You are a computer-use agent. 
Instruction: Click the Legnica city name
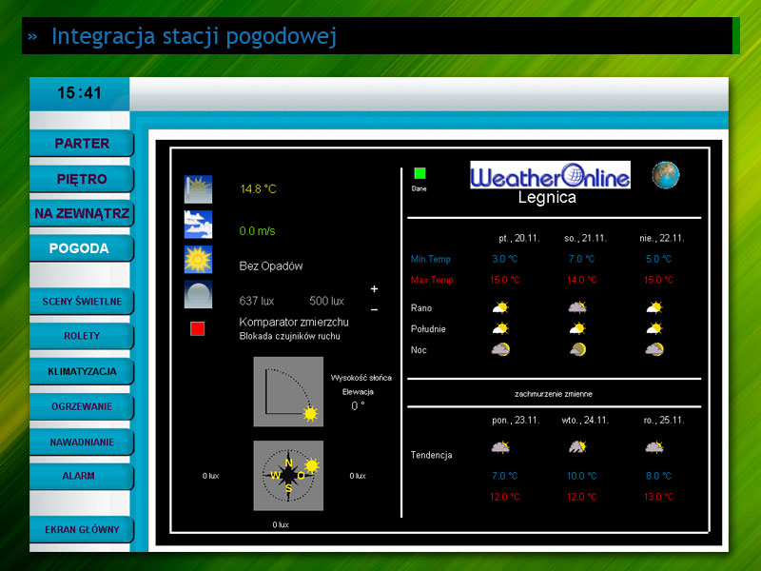click(547, 198)
